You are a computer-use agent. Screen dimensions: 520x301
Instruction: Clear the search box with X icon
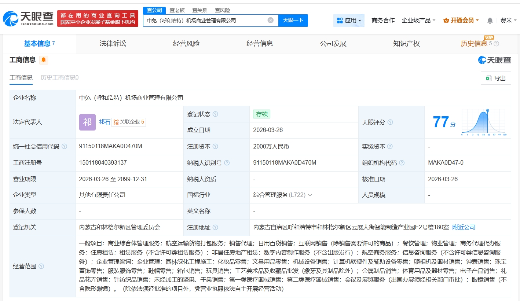tap(271, 20)
